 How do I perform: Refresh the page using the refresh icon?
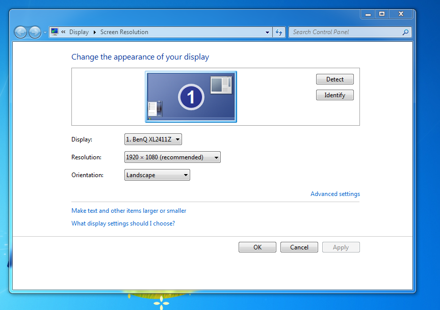tap(279, 32)
